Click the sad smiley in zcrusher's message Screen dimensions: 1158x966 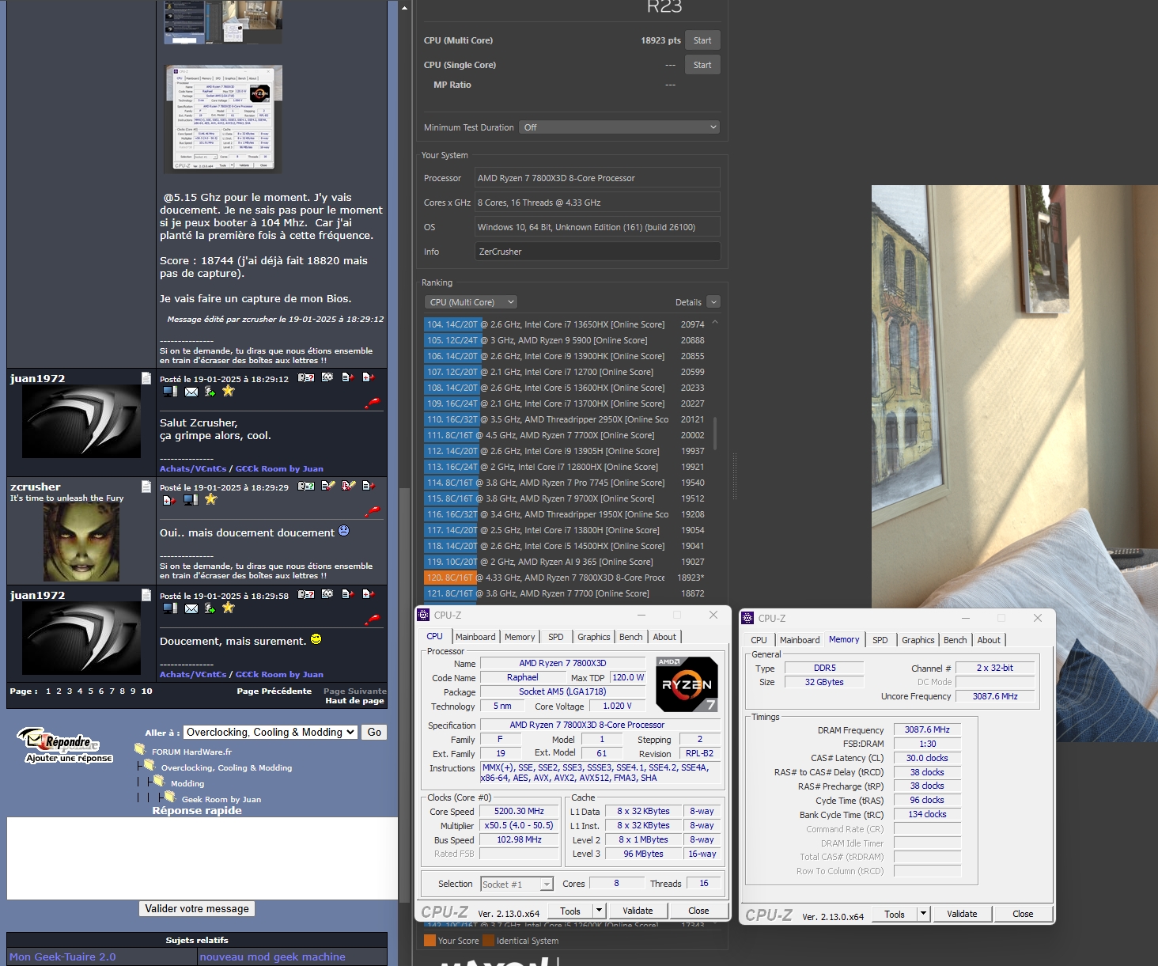(343, 531)
